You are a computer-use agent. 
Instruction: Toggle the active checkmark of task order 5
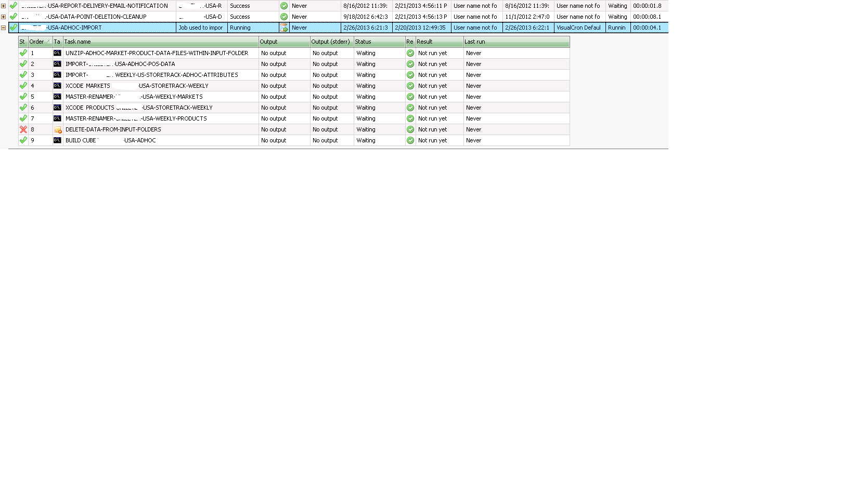pos(23,97)
